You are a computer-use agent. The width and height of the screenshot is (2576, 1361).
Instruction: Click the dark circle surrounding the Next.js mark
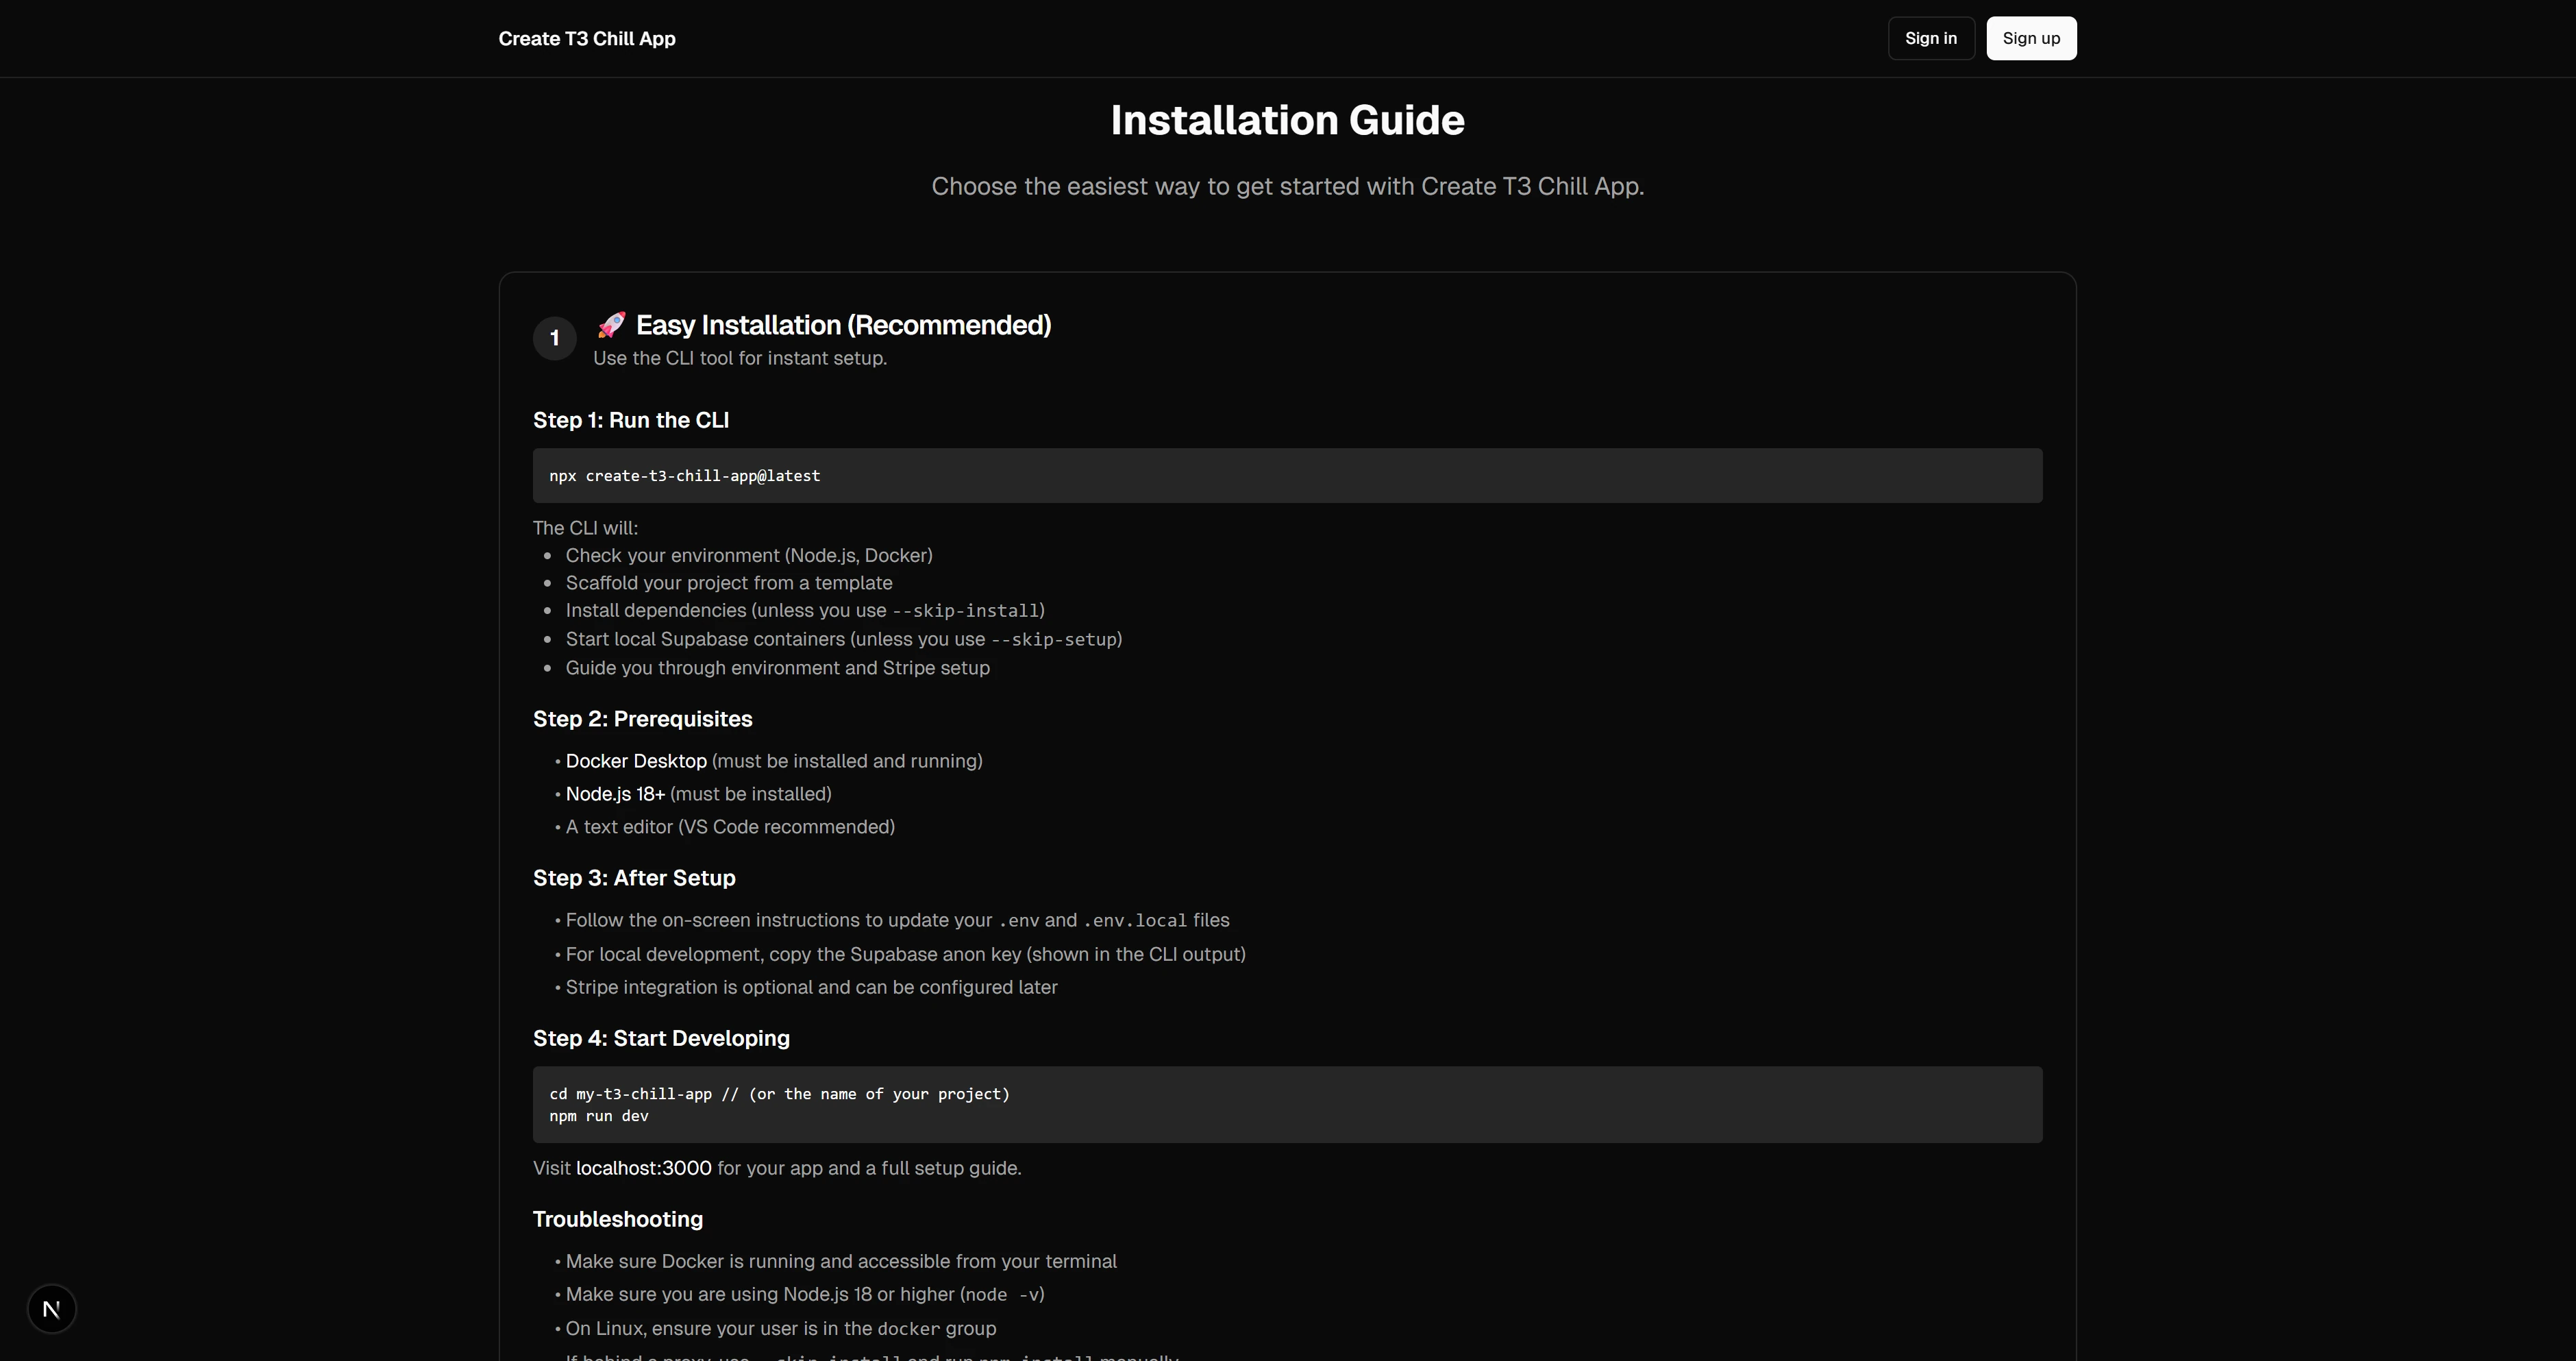[52, 1308]
